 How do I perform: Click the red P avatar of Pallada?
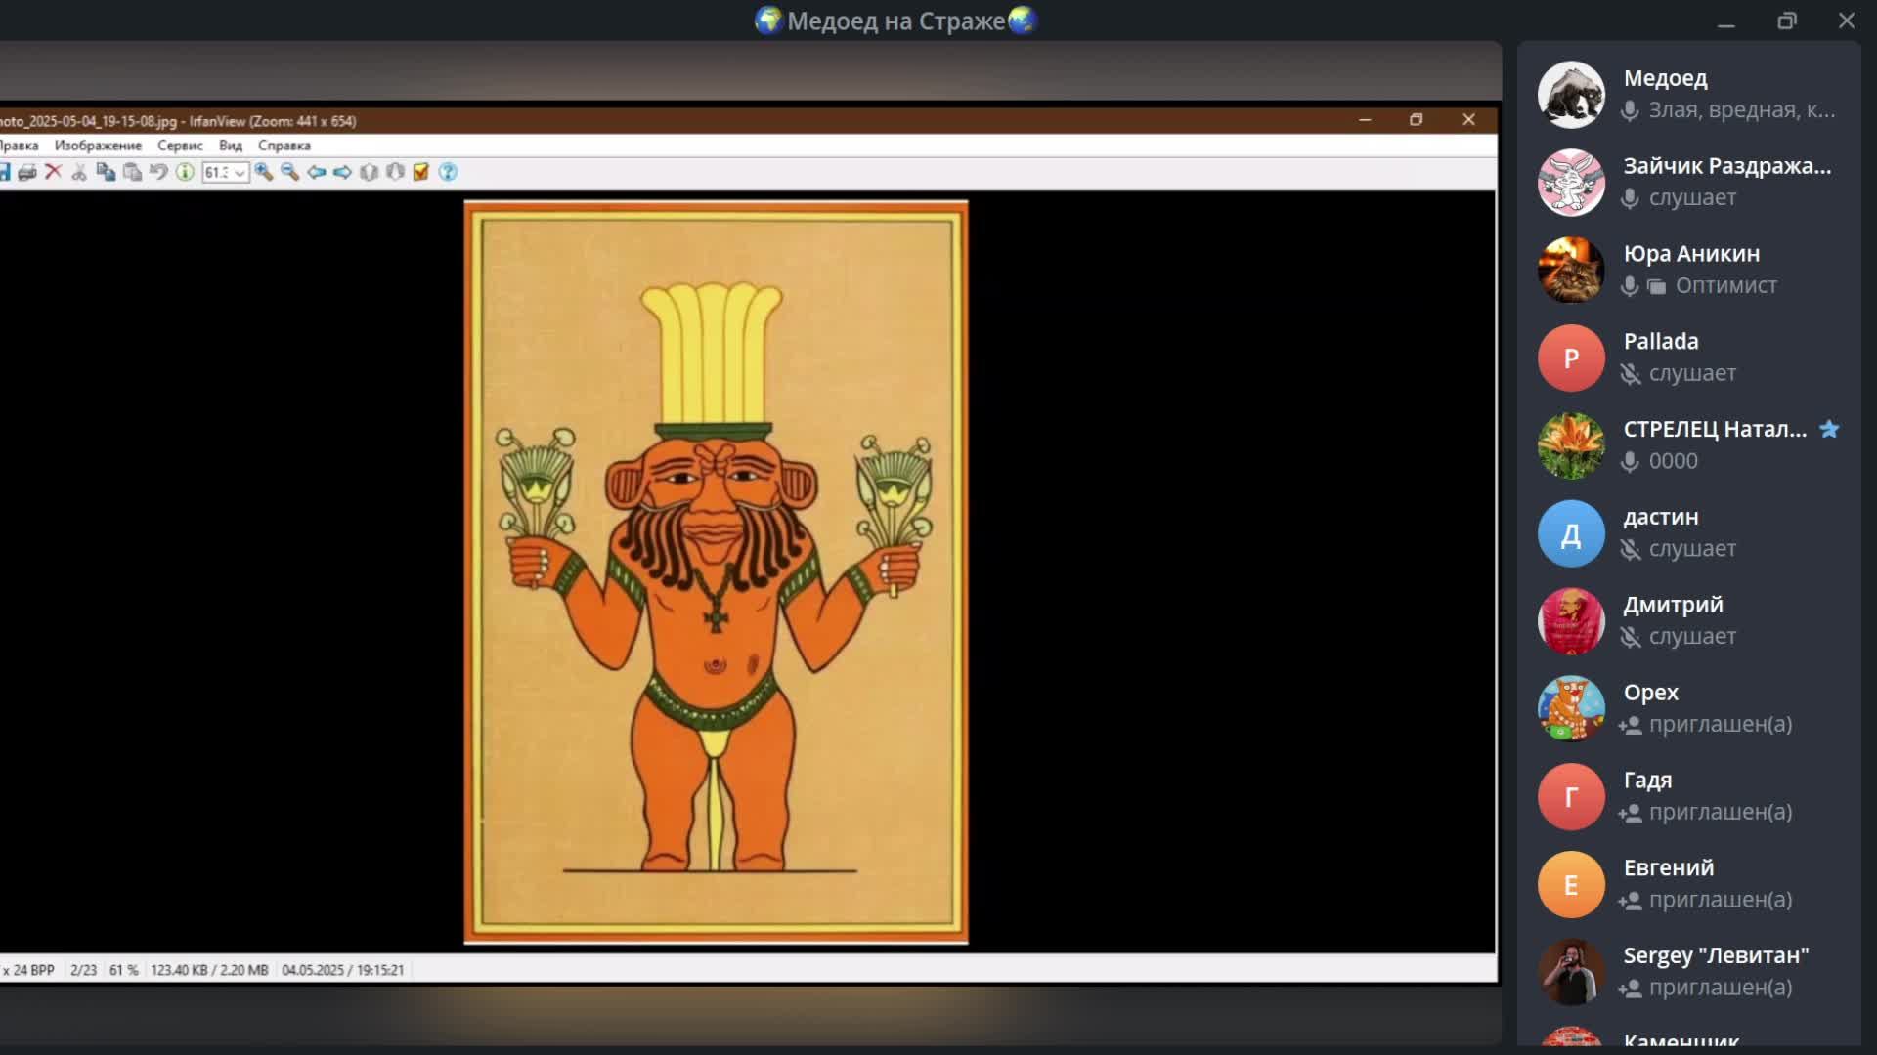(1571, 359)
